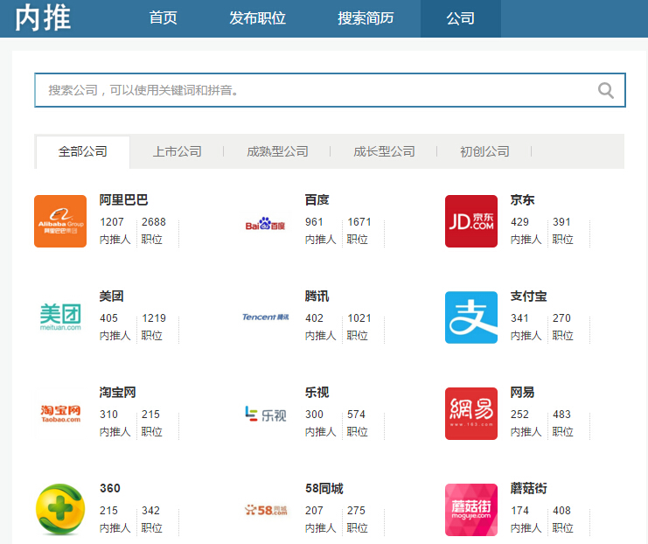
Task: Open the 淘宝网 company name link
Action: pyautogui.click(x=118, y=393)
